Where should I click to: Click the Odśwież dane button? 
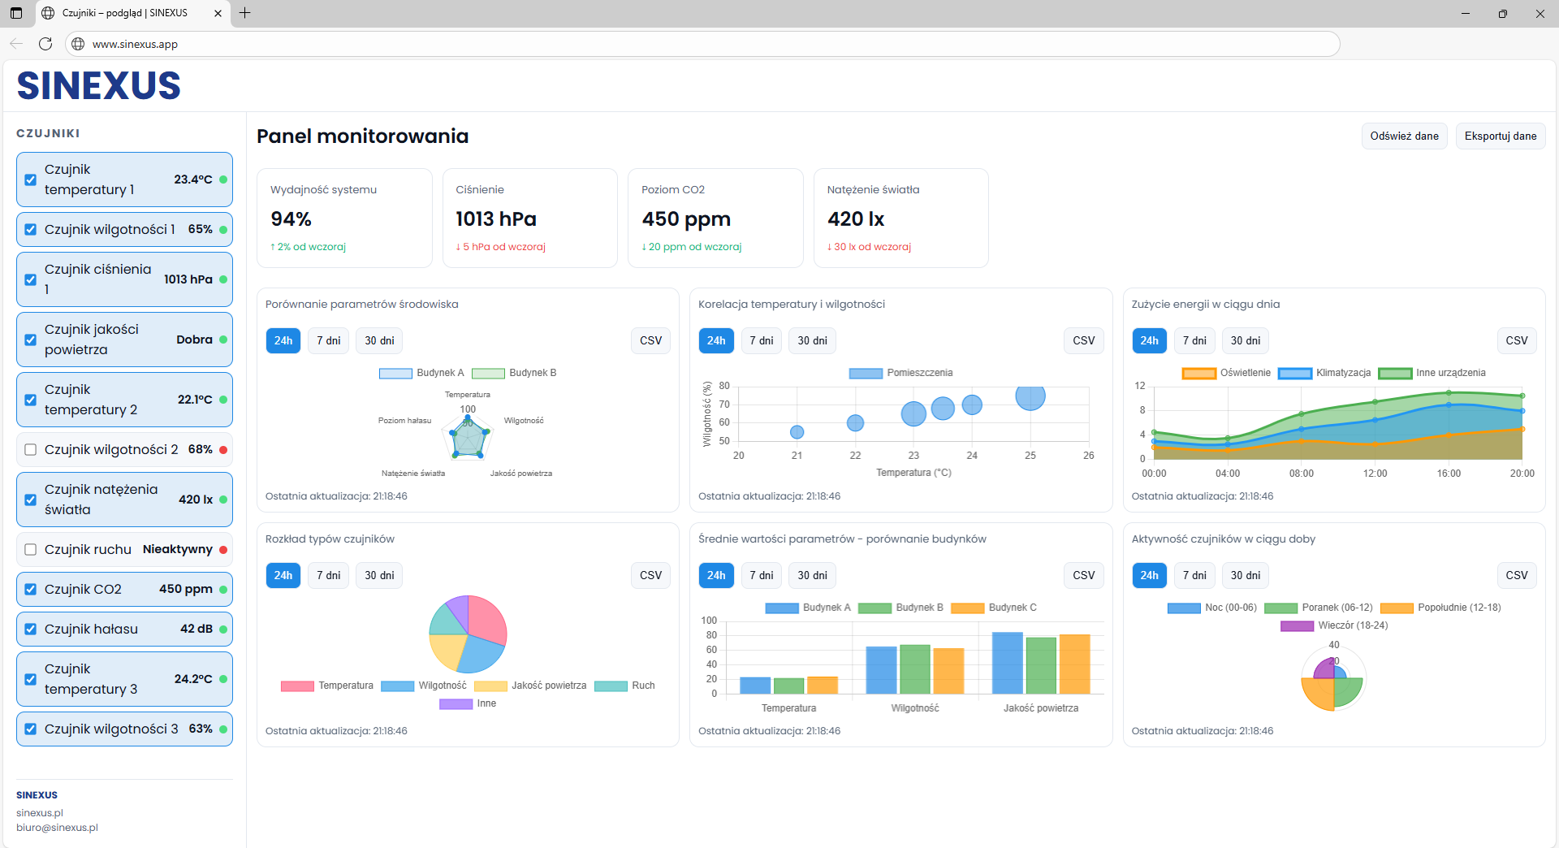1404,136
